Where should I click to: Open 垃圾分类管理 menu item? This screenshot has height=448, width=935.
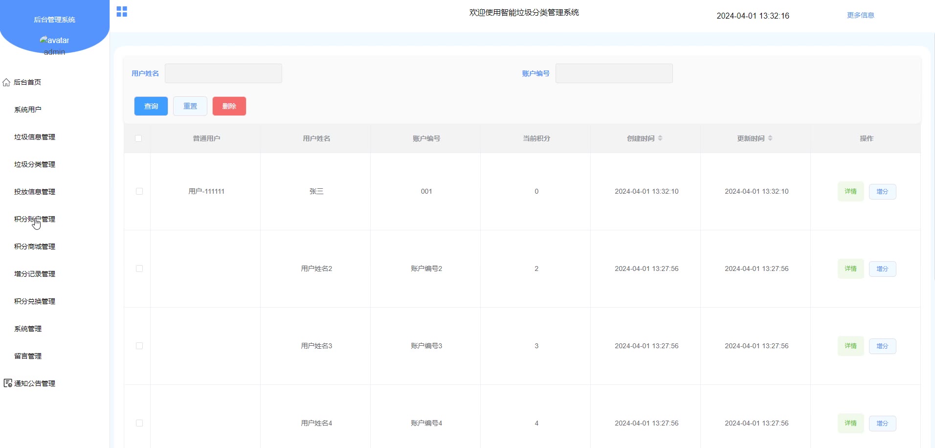(35, 164)
